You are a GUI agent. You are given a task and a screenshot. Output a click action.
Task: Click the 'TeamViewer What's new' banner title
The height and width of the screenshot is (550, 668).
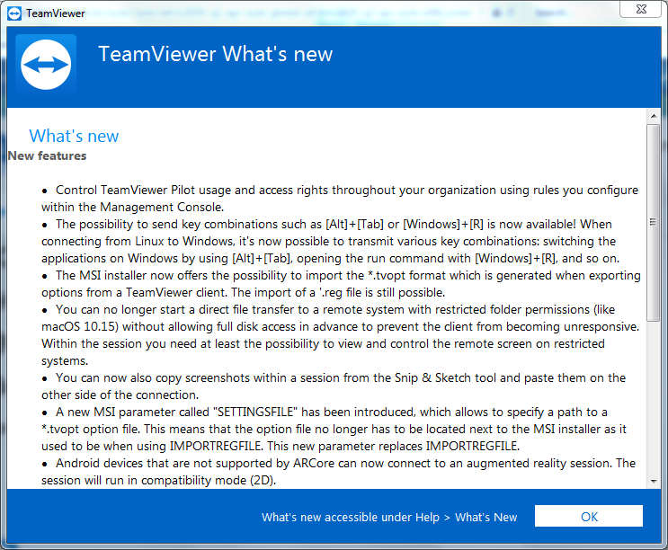pos(216,54)
